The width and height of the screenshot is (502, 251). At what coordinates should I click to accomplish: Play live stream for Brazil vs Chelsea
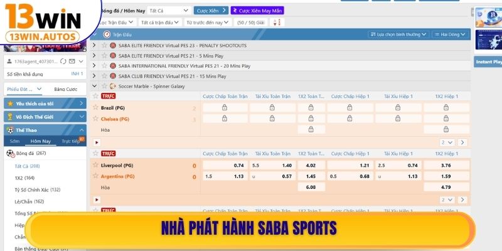tap(97, 142)
